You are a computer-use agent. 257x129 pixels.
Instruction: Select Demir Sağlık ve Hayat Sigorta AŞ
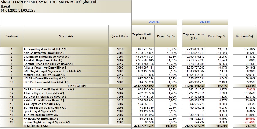66,122
